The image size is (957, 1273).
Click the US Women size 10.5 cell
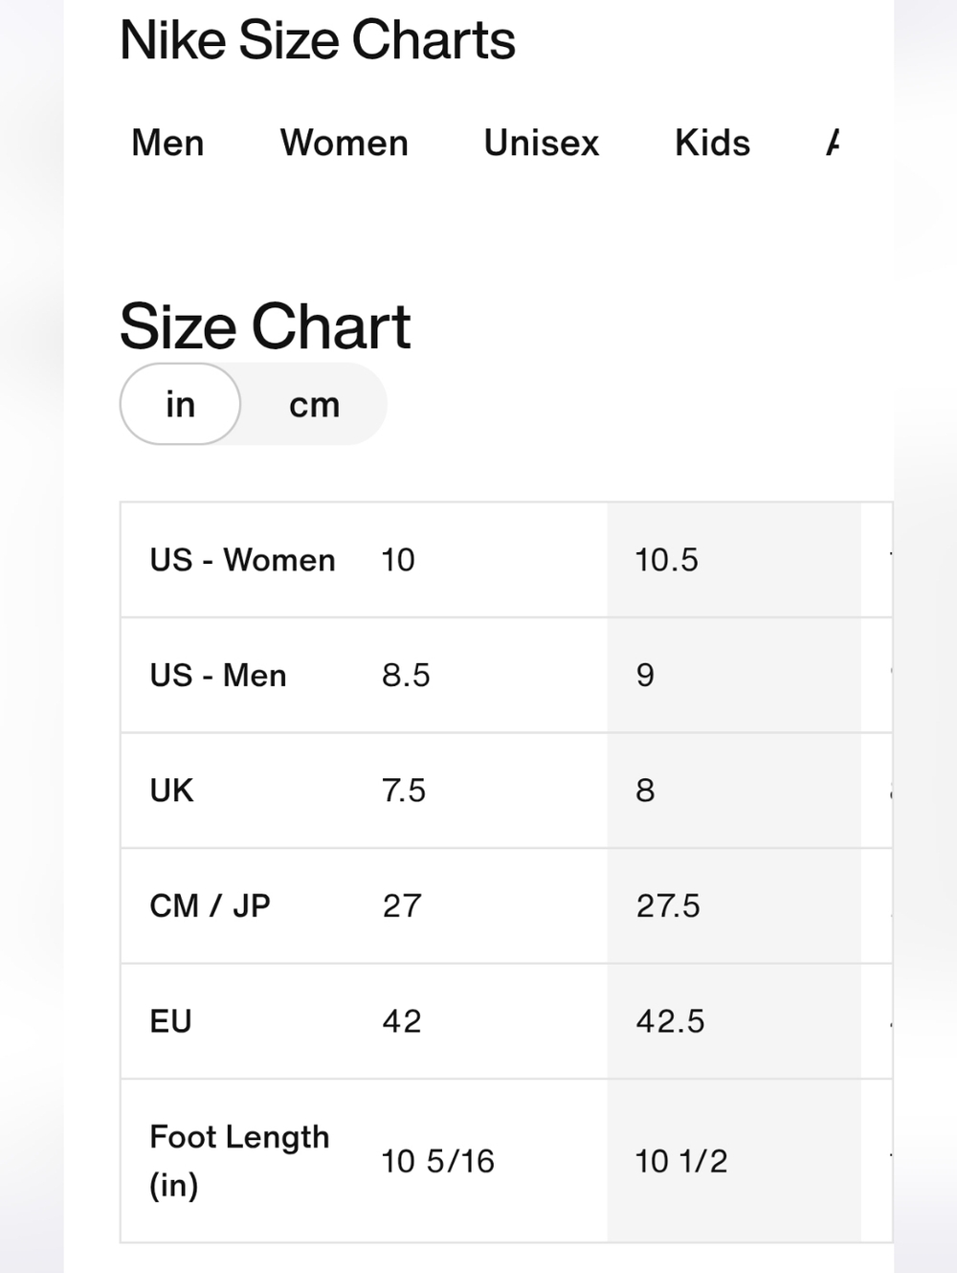[667, 560]
